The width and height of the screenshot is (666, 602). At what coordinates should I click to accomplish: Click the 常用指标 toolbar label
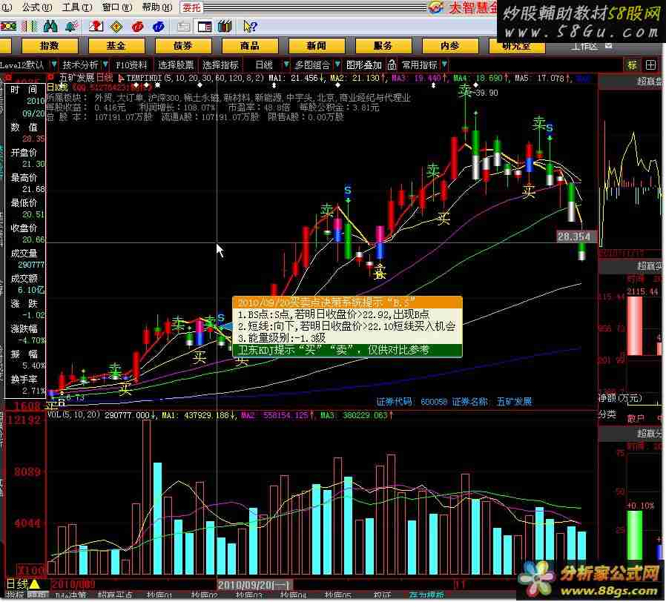click(419, 65)
